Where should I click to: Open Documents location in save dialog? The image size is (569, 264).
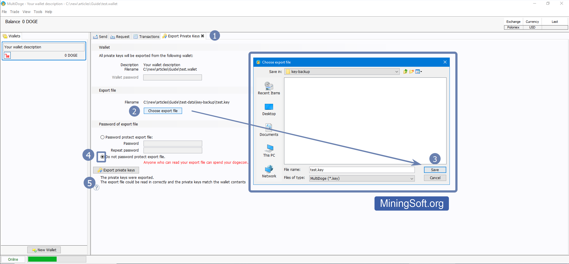[269, 130]
